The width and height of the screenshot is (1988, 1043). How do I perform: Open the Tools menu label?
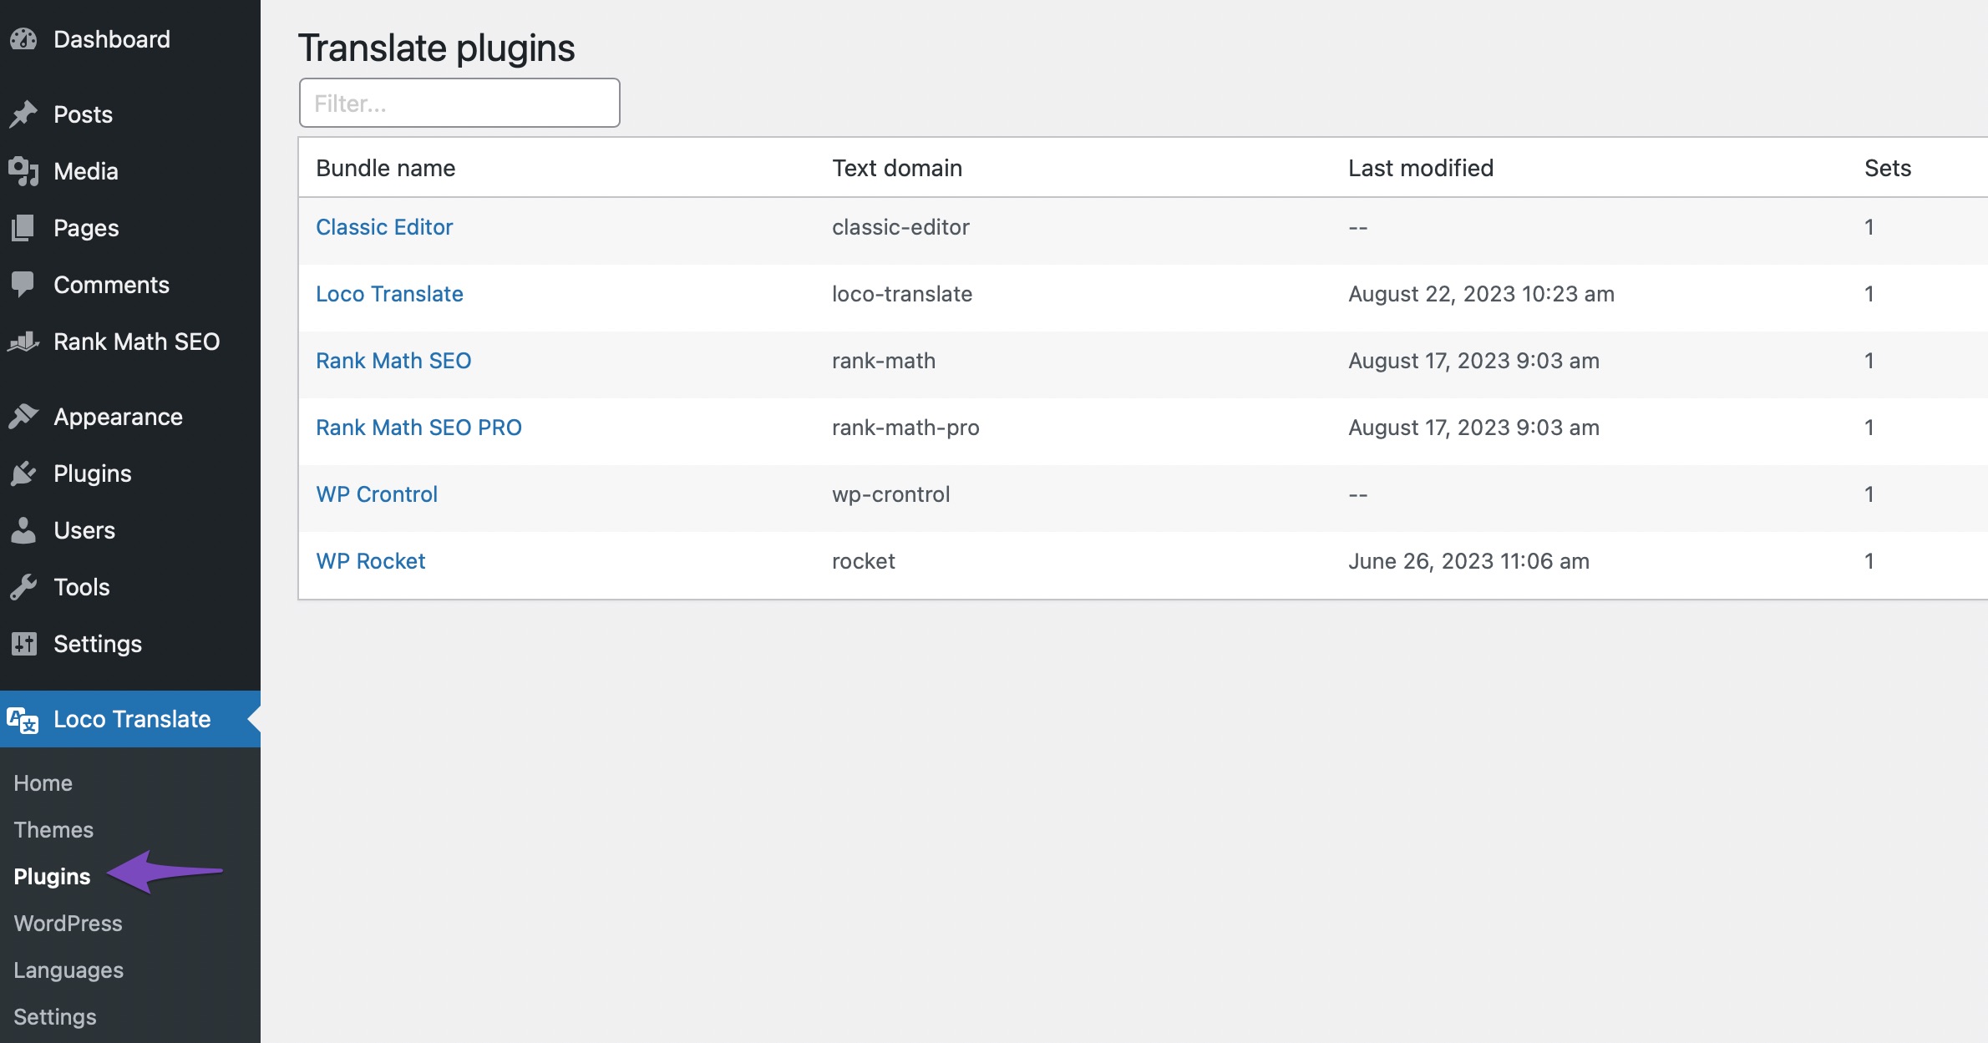[82, 587]
